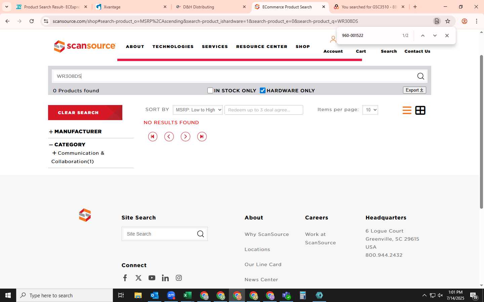The width and height of the screenshot is (484, 302).
Task: Open Microsoft Teams from taskbar
Action: pos(286,295)
